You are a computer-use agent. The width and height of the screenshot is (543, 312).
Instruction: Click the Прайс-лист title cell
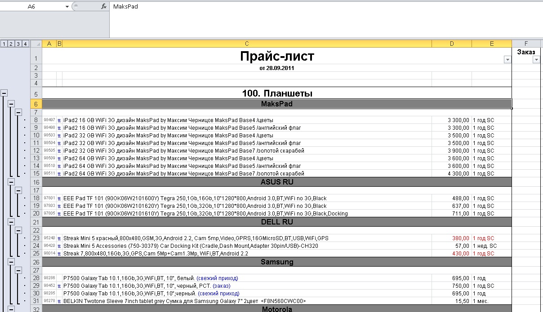coord(277,56)
